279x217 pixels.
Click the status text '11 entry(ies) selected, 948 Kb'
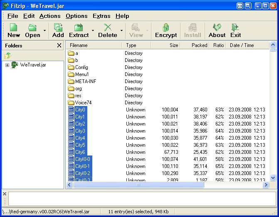point(138,212)
